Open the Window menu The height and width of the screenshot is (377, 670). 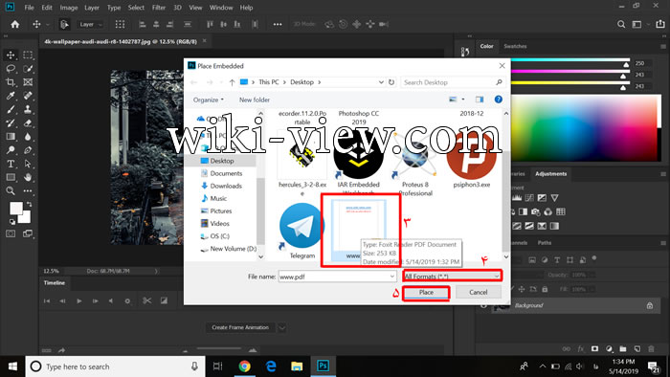tap(221, 8)
